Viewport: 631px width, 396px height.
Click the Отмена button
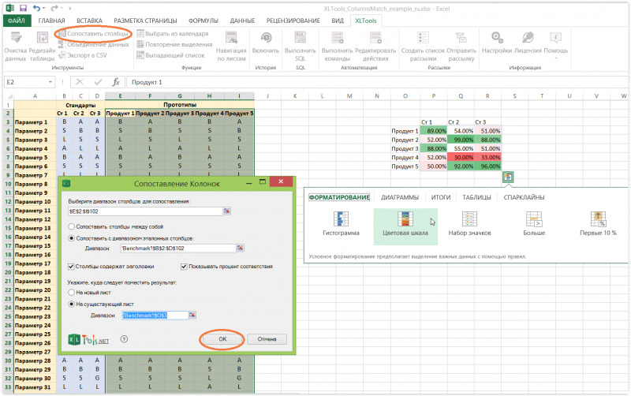click(267, 338)
